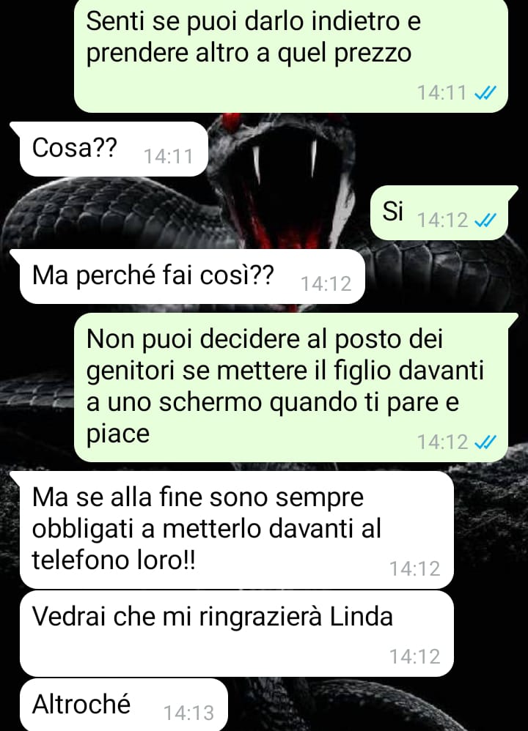Tap the 'Vedrai che mi ringrazierà Linda' bubble
This screenshot has height=731, width=528.
click(236, 633)
